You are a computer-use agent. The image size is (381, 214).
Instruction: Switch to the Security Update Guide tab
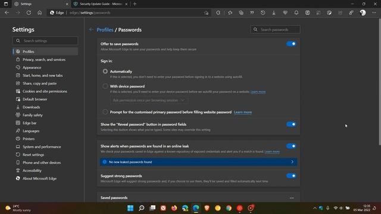tap(101, 4)
